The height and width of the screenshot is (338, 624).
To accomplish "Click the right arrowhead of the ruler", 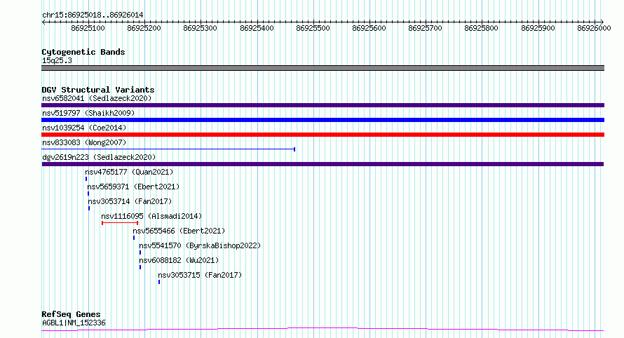I will (x=602, y=22).
